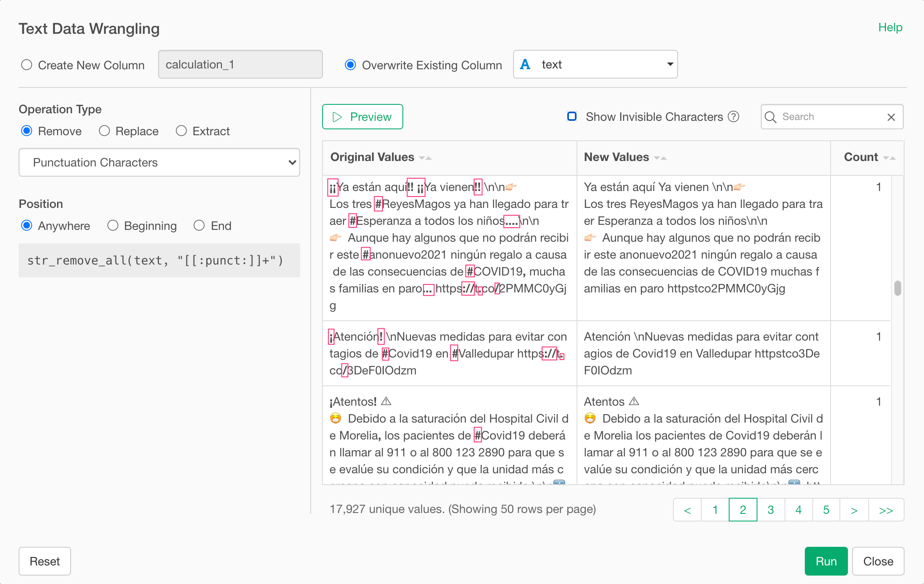Choose the Replace operation type
Image resolution: width=924 pixels, height=584 pixels.
(x=104, y=131)
